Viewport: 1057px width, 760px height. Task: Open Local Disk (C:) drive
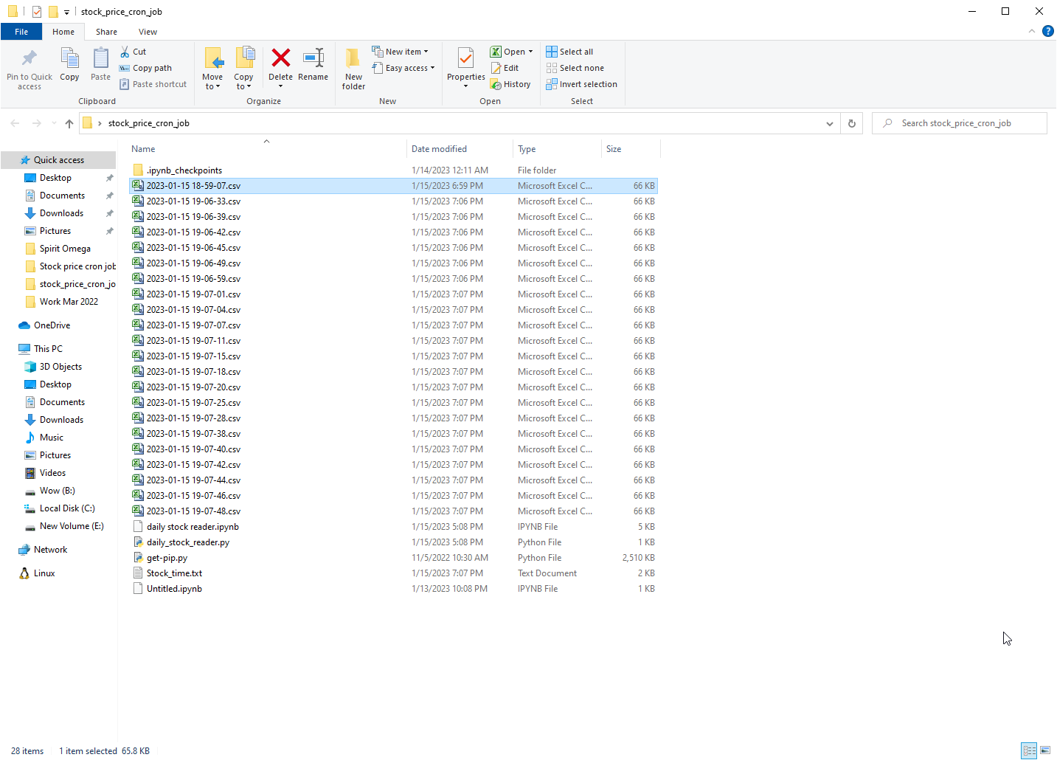pyautogui.click(x=67, y=508)
